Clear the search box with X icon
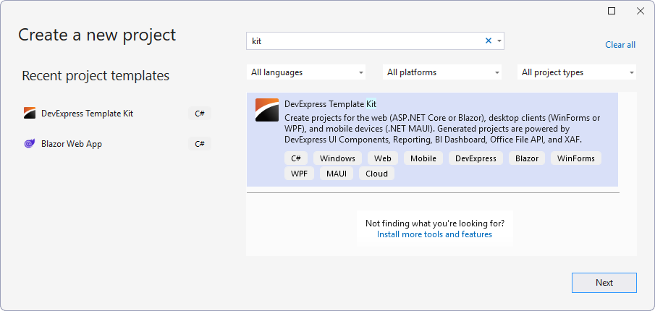Viewport: 655px width, 311px height. tap(488, 41)
